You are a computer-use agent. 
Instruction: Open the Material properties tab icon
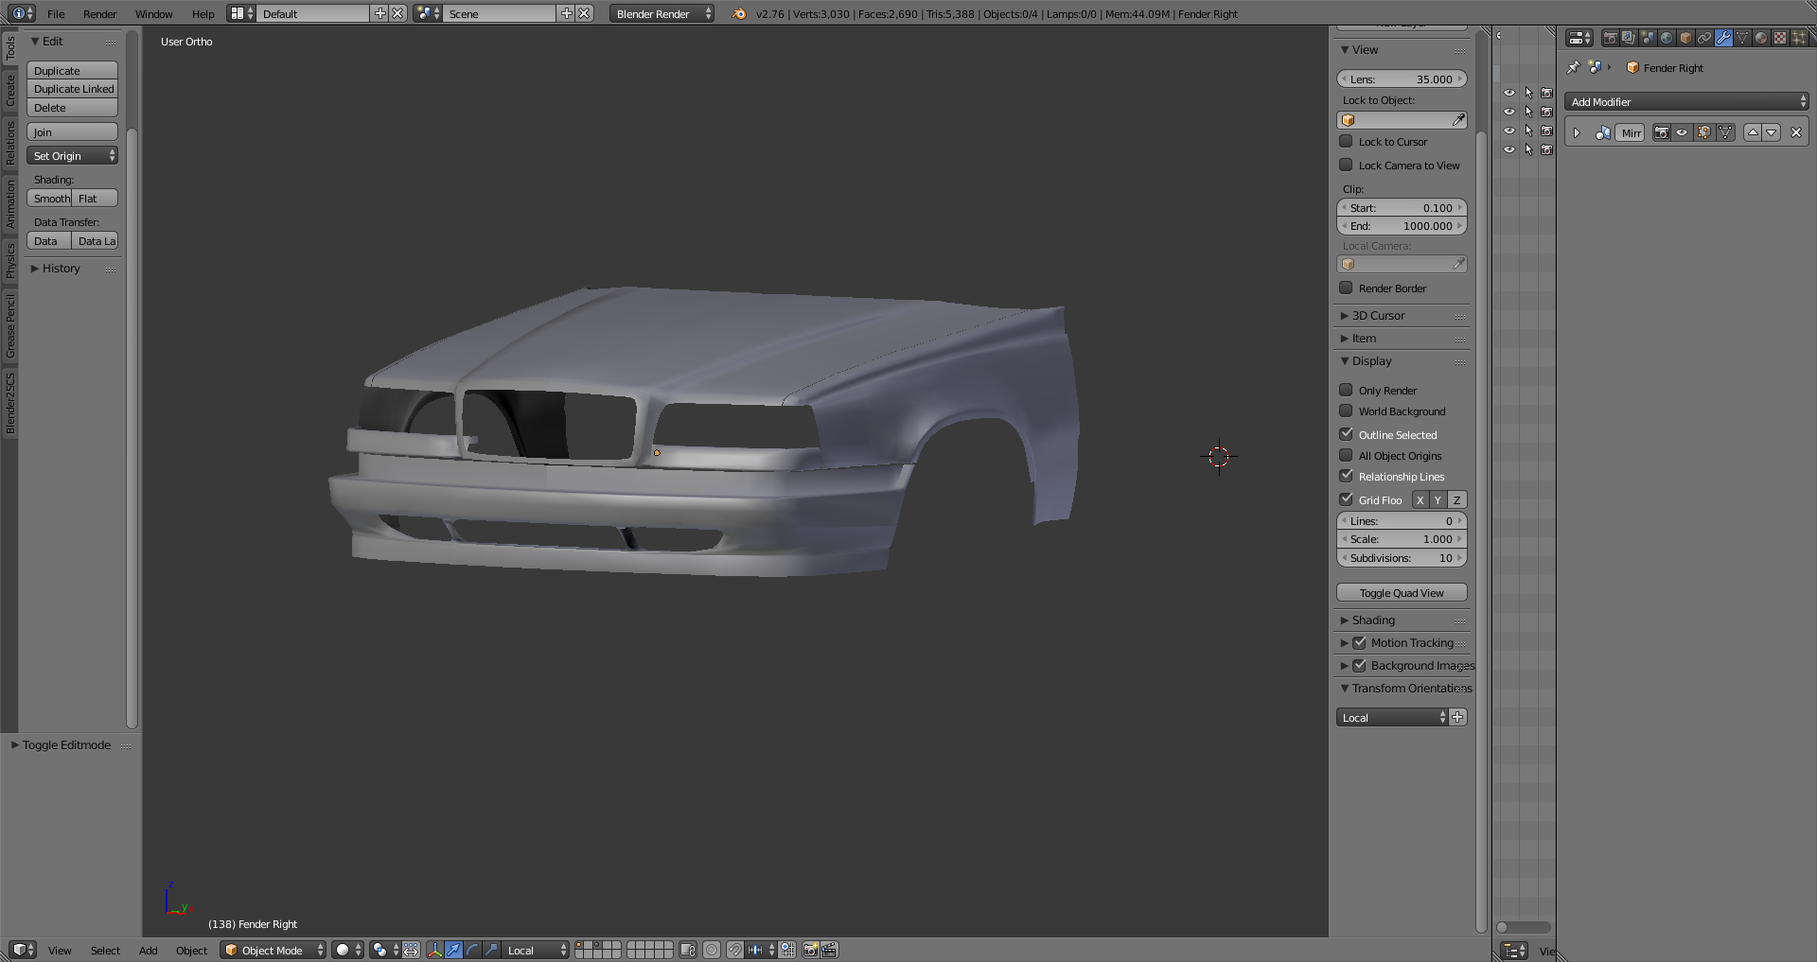click(1761, 38)
